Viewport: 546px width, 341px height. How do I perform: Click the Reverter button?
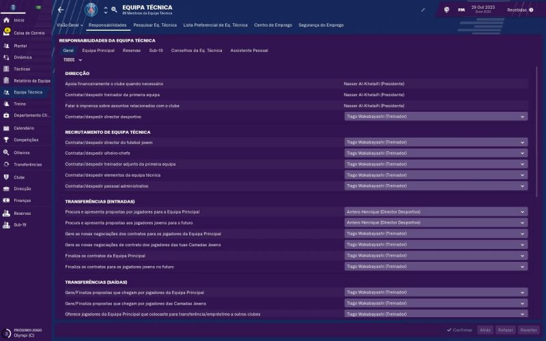[529, 329]
